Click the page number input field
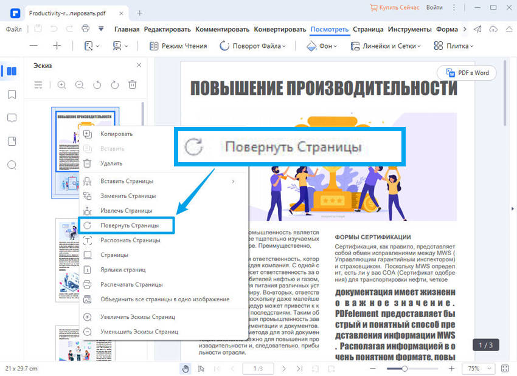Screen dimensions: 517x376 tap(258, 369)
